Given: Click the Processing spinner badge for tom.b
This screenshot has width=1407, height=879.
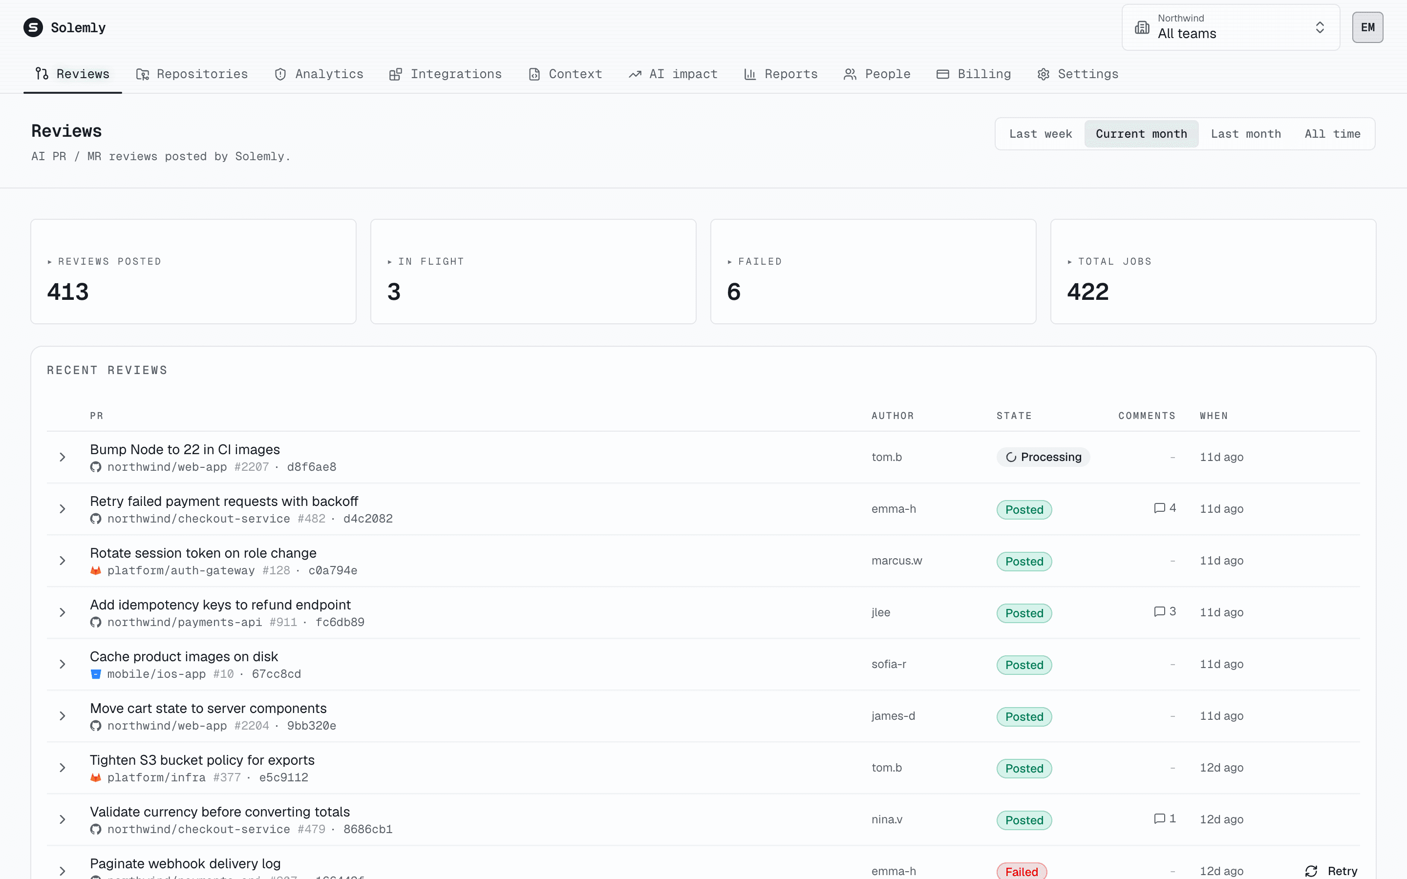Looking at the screenshot, I should click(x=1043, y=457).
